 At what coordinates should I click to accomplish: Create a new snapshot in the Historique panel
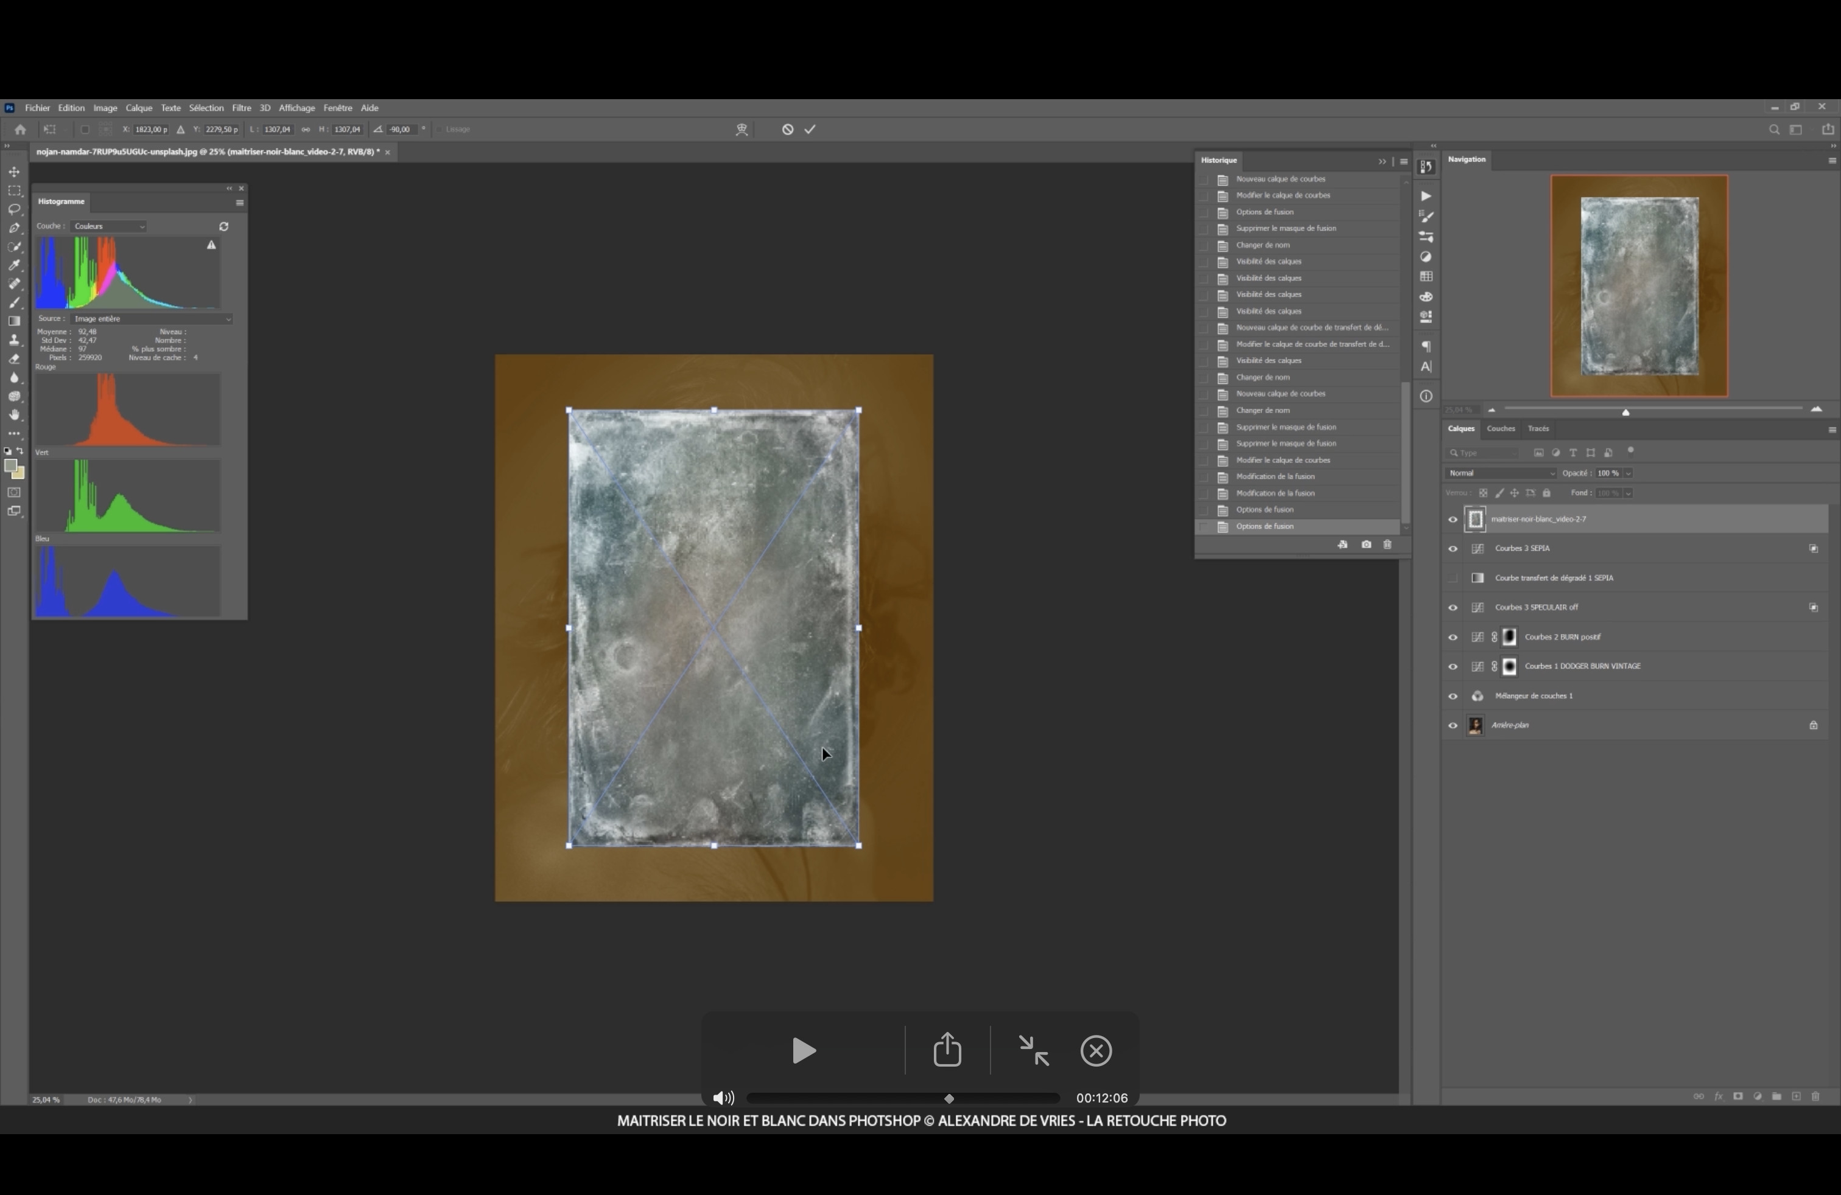click(x=1366, y=545)
